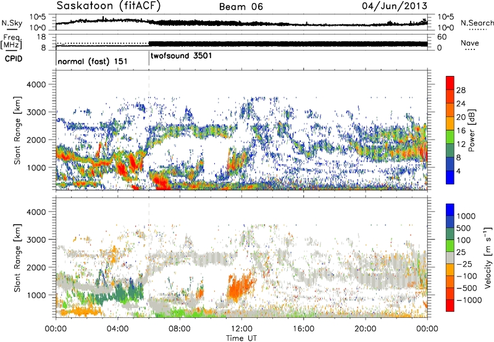Click the normal (fast) 151 label
Viewport: 494px width, 342px height.
tap(93, 61)
